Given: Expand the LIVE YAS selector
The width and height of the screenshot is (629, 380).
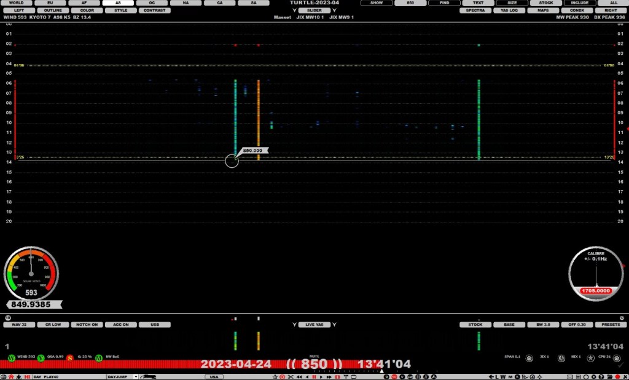Looking at the screenshot, I should coord(315,324).
